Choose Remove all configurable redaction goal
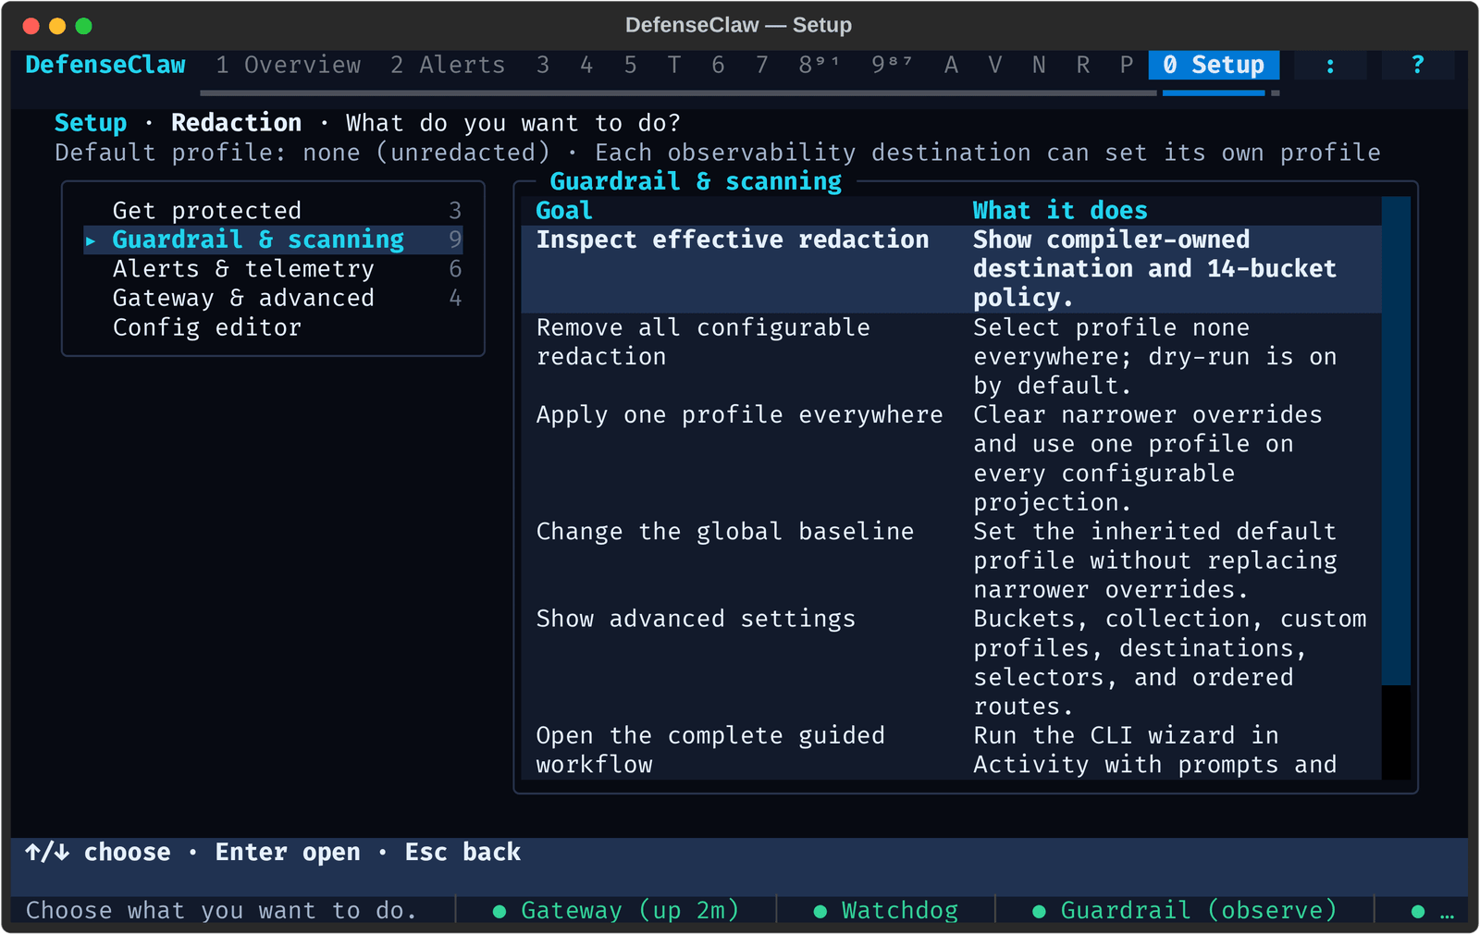 coord(951,356)
